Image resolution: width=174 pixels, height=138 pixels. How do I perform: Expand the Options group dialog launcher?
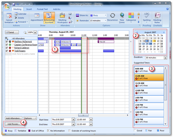pos(140,25)
